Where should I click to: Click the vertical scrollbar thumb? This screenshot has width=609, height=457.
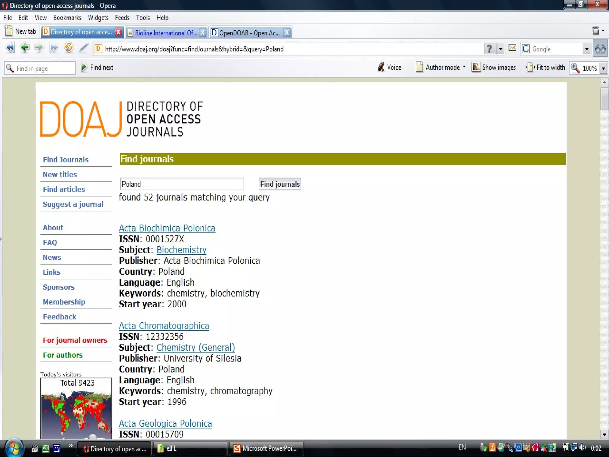tap(604, 99)
